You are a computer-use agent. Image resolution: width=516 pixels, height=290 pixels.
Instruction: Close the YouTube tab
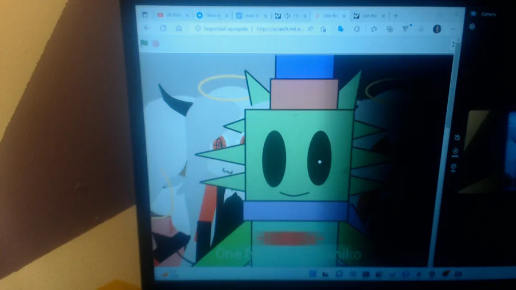coord(187,15)
